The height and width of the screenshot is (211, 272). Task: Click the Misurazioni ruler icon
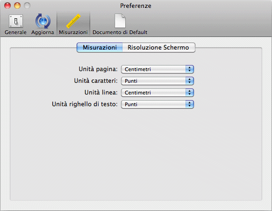73,21
